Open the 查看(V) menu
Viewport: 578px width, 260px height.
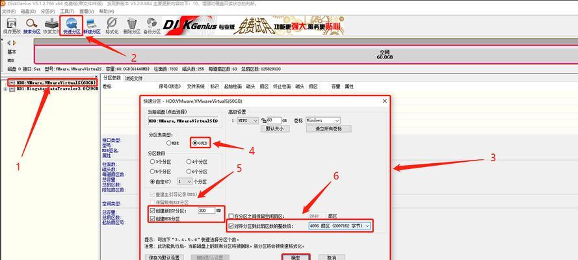tap(86, 12)
